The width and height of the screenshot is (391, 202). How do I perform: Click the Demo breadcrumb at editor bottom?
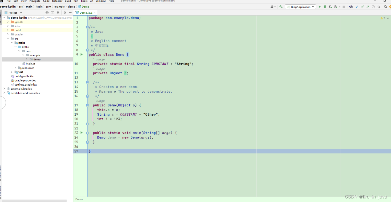pos(79,199)
